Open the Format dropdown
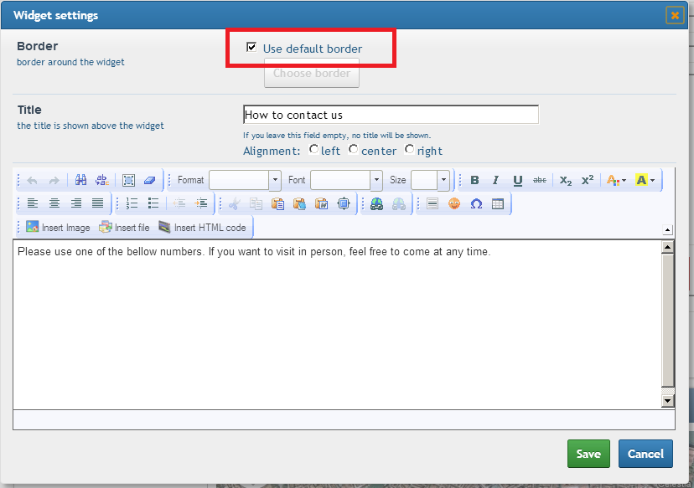The width and height of the screenshot is (694, 488). [275, 181]
